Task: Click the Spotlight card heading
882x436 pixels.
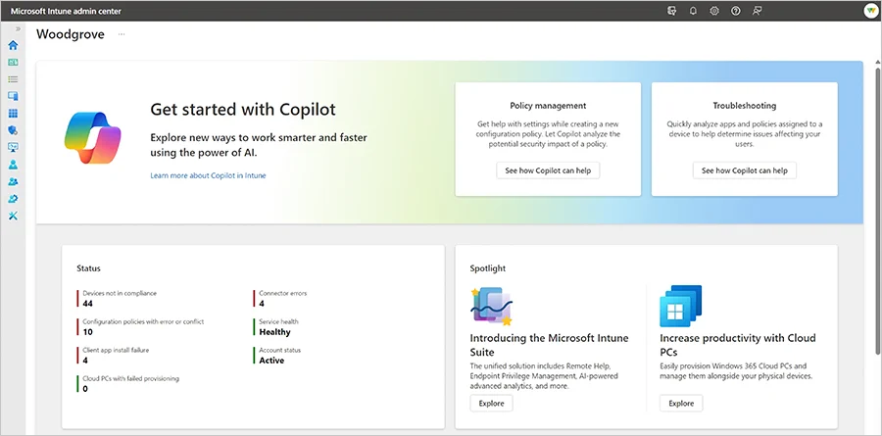Action: click(488, 268)
